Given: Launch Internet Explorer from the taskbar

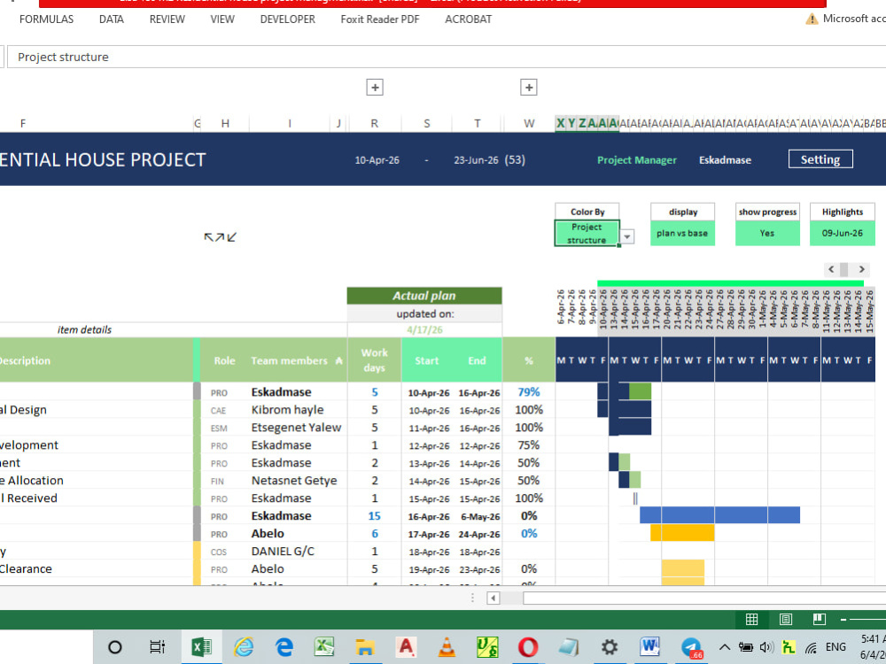Looking at the screenshot, I should (x=244, y=647).
